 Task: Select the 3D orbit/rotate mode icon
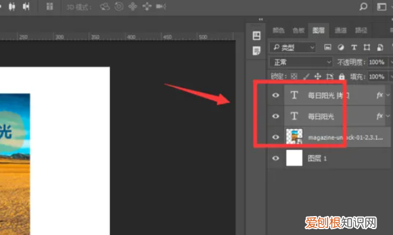pos(105,7)
